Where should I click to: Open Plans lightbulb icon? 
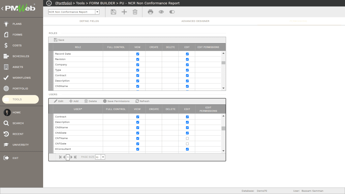click(6, 24)
